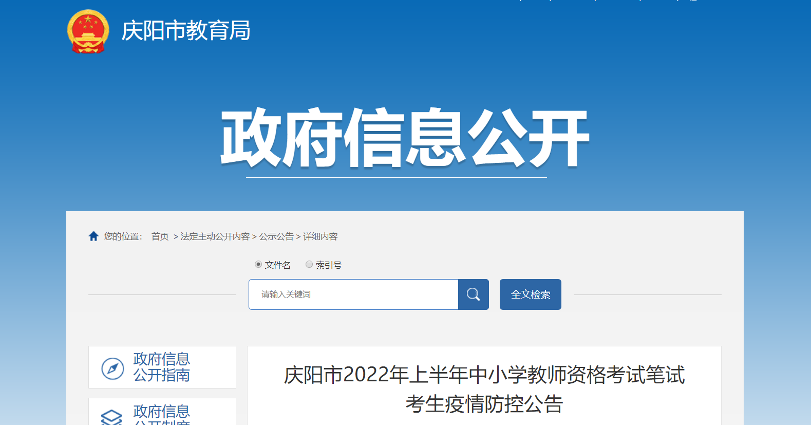
Task: Click the magnifier search icon
Action: point(473,294)
